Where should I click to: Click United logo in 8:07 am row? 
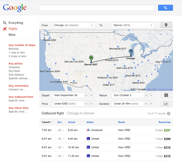(x=88, y=138)
